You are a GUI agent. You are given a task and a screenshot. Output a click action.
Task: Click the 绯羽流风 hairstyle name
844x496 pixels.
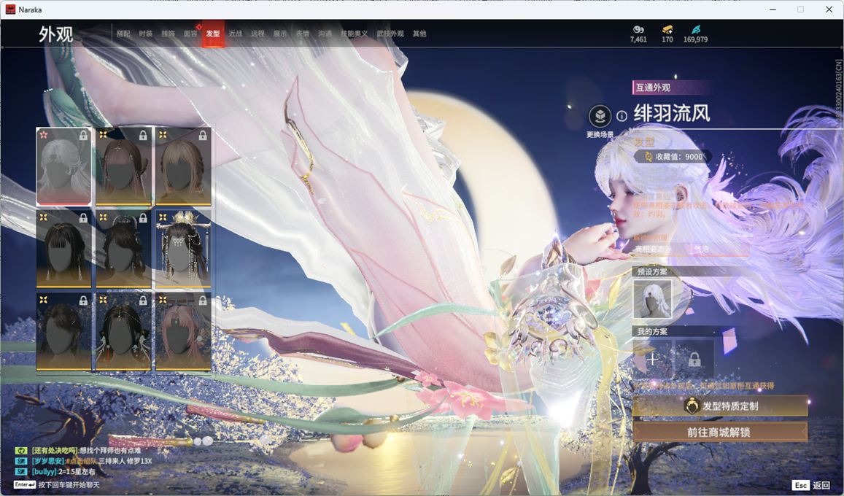point(672,114)
